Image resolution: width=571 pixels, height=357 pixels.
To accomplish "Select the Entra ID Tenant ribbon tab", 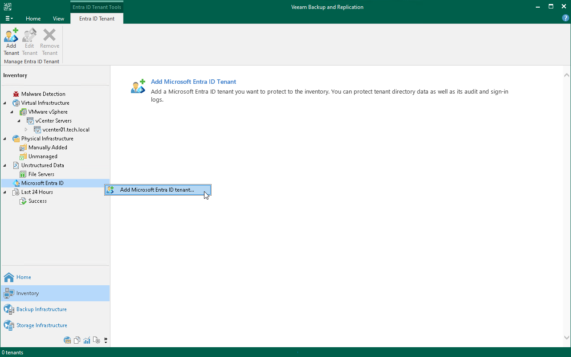I will (x=97, y=19).
